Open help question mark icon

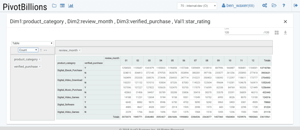click(284, 6)
